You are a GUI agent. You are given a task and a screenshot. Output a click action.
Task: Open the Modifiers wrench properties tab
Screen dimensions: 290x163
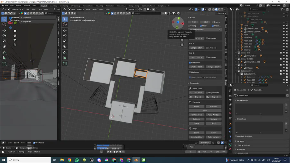coord(230,128)
